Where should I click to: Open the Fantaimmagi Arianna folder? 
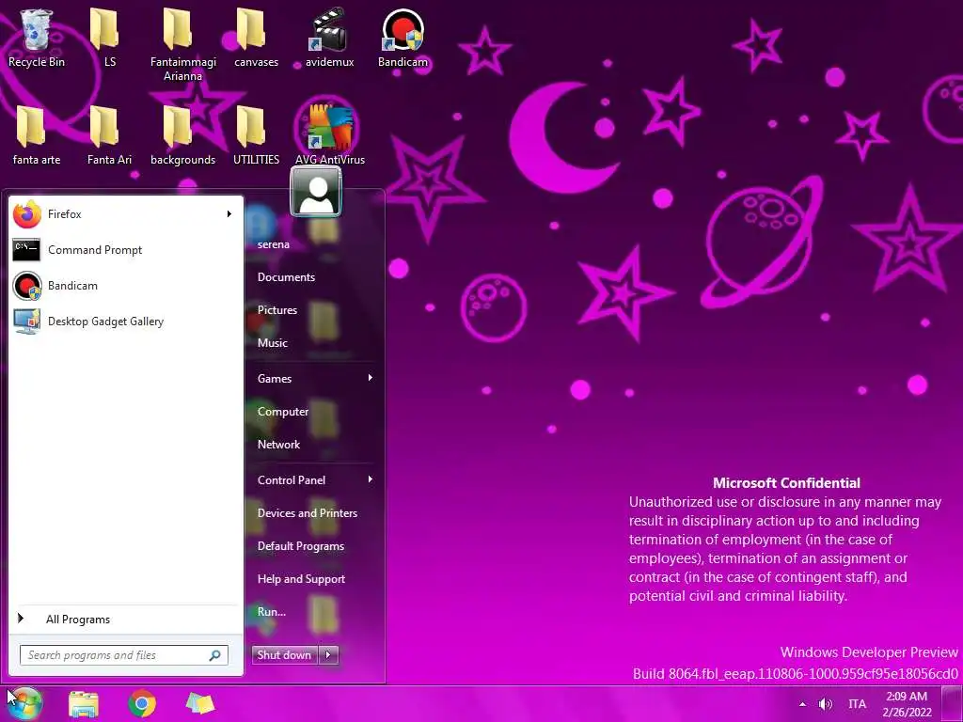(x=182, y=44)
